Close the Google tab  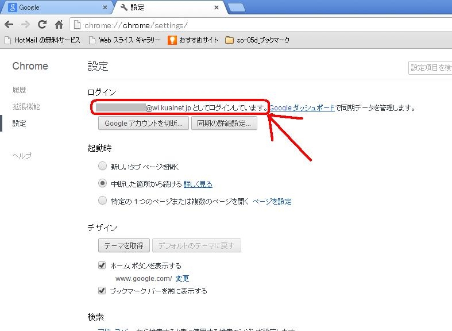(x=105, y=7)
